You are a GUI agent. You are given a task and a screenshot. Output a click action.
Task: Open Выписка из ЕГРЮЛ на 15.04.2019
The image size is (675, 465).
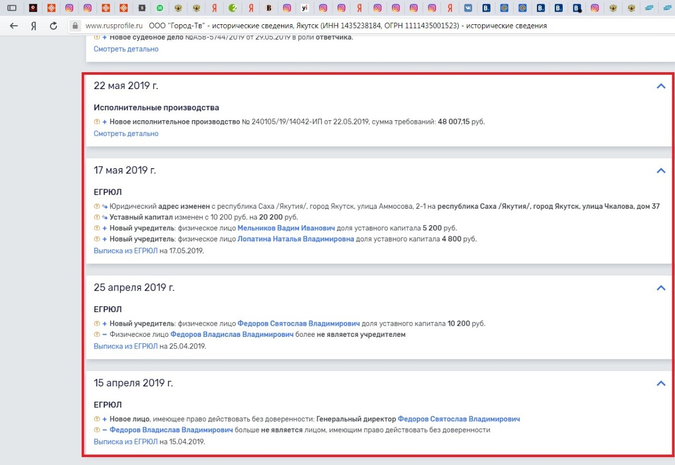coord(126,442)
